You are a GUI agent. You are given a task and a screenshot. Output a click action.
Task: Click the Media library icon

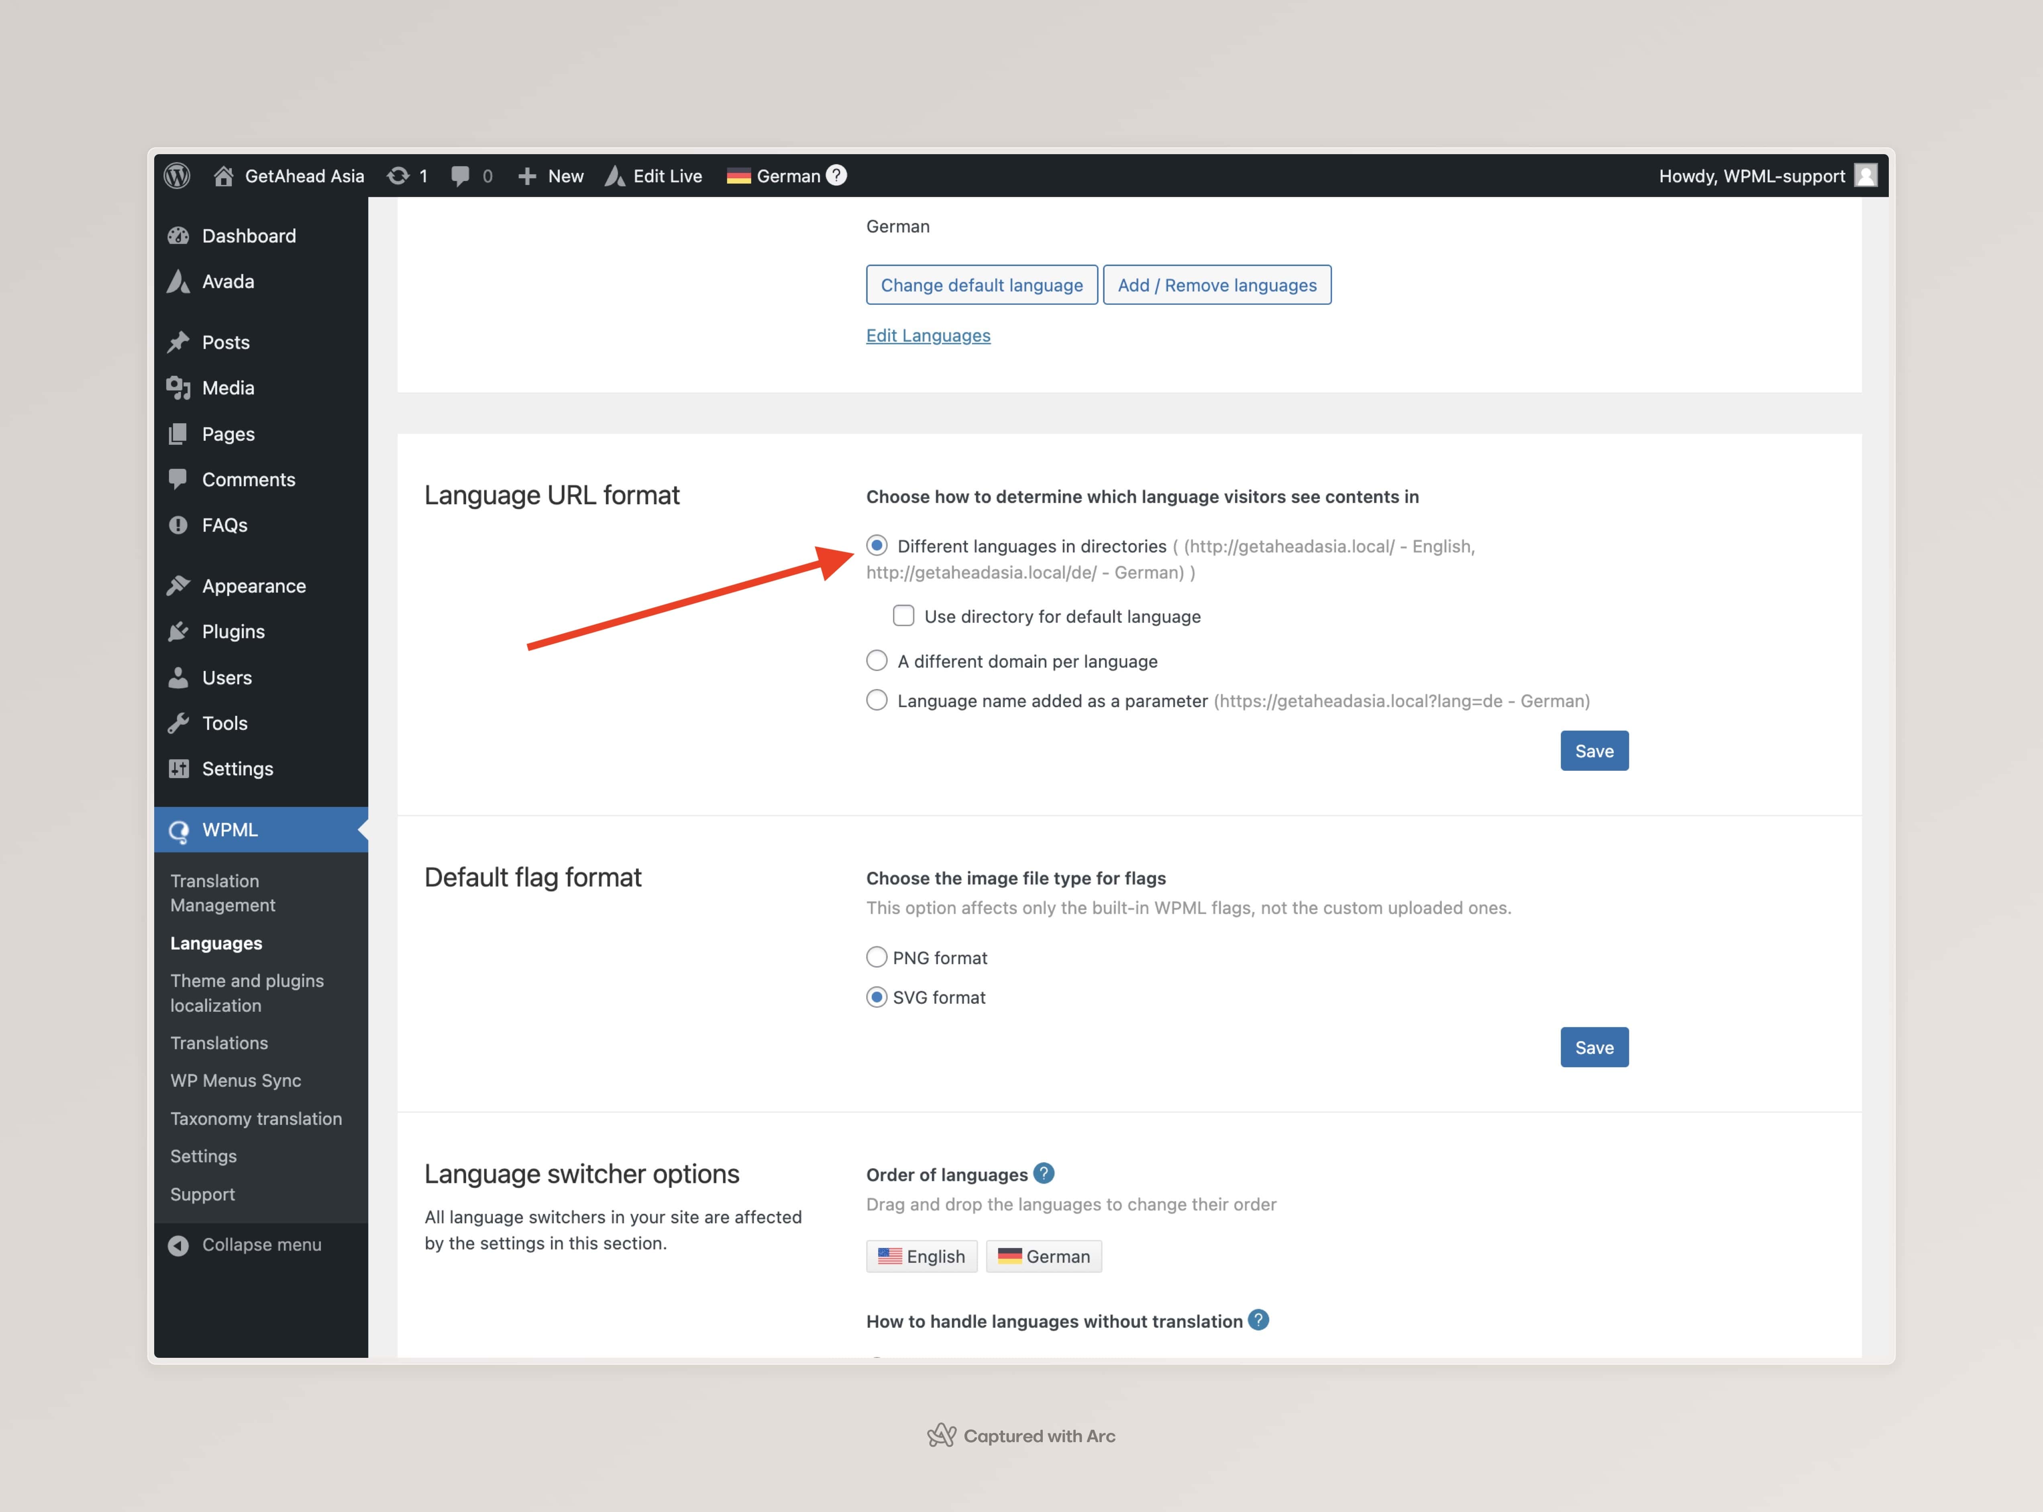[x=179, y=388]
